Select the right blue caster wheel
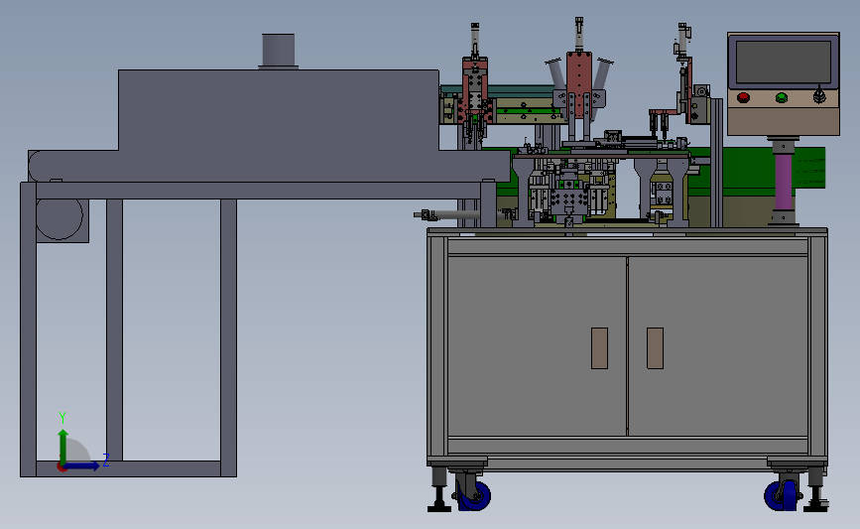The image size is (860, 529). [781, 495]
